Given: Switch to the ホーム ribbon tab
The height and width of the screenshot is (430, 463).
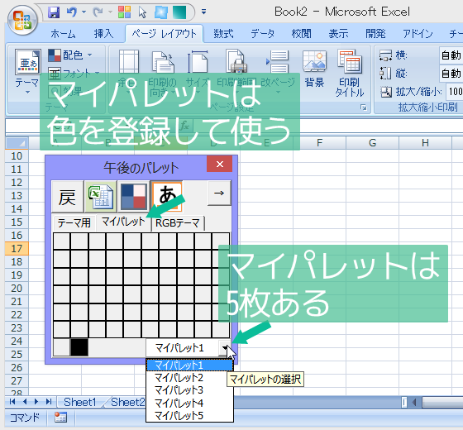Looking at the screenshot, I should [x=63, y=33].
